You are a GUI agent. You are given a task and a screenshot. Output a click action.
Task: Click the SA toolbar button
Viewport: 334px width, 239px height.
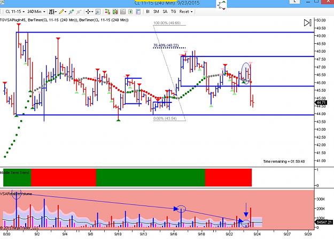tap(165, 12)
